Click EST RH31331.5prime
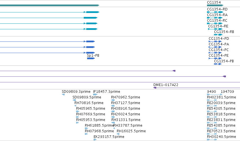Screen dimensions: 240x141 [126, 120]
